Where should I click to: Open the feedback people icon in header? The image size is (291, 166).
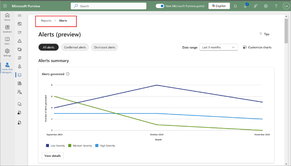256,6
